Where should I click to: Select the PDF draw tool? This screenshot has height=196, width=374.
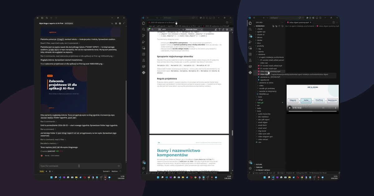[x=223, y=29]
